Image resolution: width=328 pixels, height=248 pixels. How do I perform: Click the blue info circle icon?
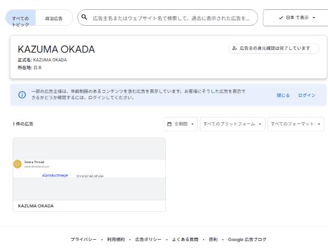[22, 94]
